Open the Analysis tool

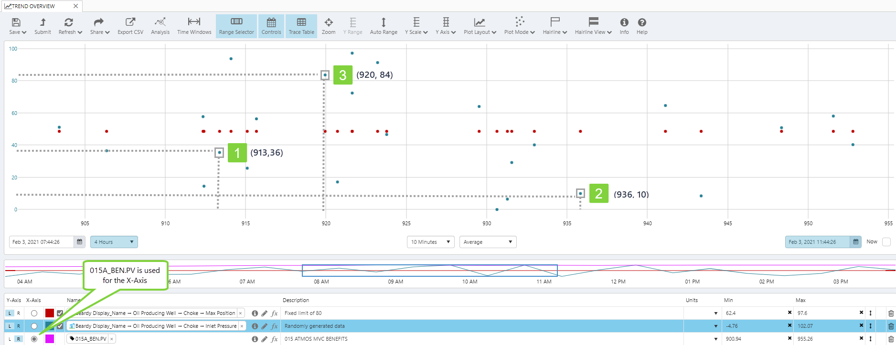(x=160, y=26)
